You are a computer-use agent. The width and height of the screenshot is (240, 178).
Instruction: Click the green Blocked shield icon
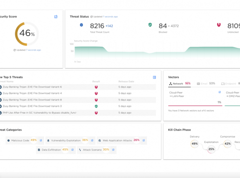coord(150,25)
